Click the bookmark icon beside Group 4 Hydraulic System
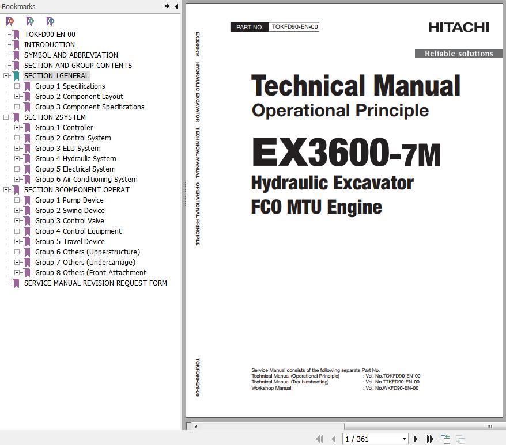The image size is (506, 445). (28, 159)
